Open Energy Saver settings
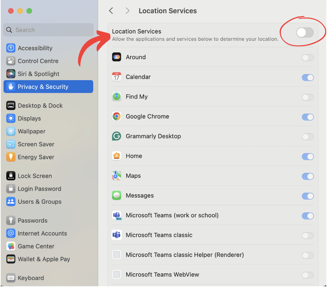This screenshot has width=328, height=287. click(48, 157)
